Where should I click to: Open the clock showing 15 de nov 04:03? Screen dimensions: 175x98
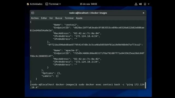tap(88, 4)
